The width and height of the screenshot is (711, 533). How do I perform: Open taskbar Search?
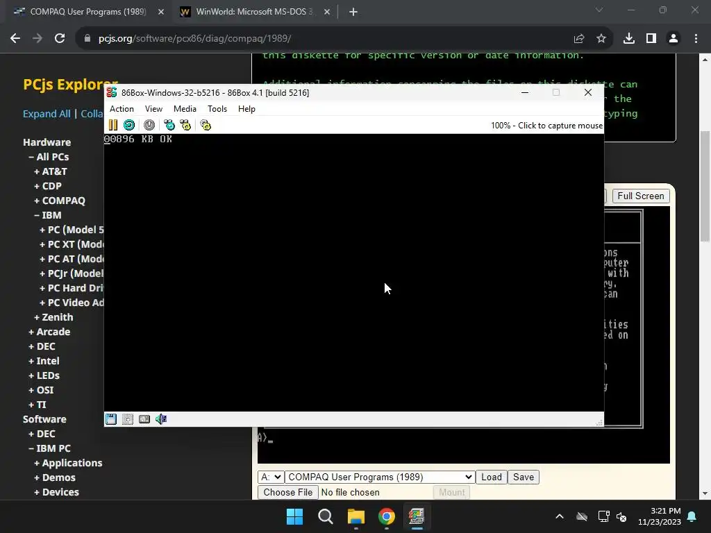coord(326,516)
